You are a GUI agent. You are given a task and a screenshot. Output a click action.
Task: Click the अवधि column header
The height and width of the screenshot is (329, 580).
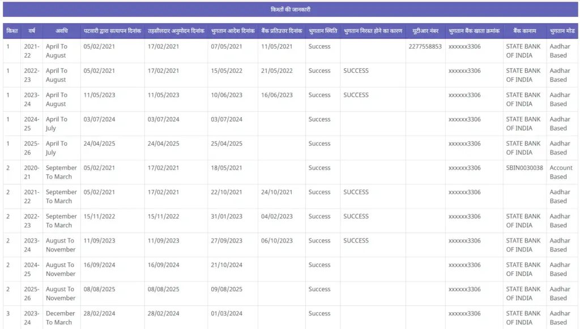click(x=61, y=31)
